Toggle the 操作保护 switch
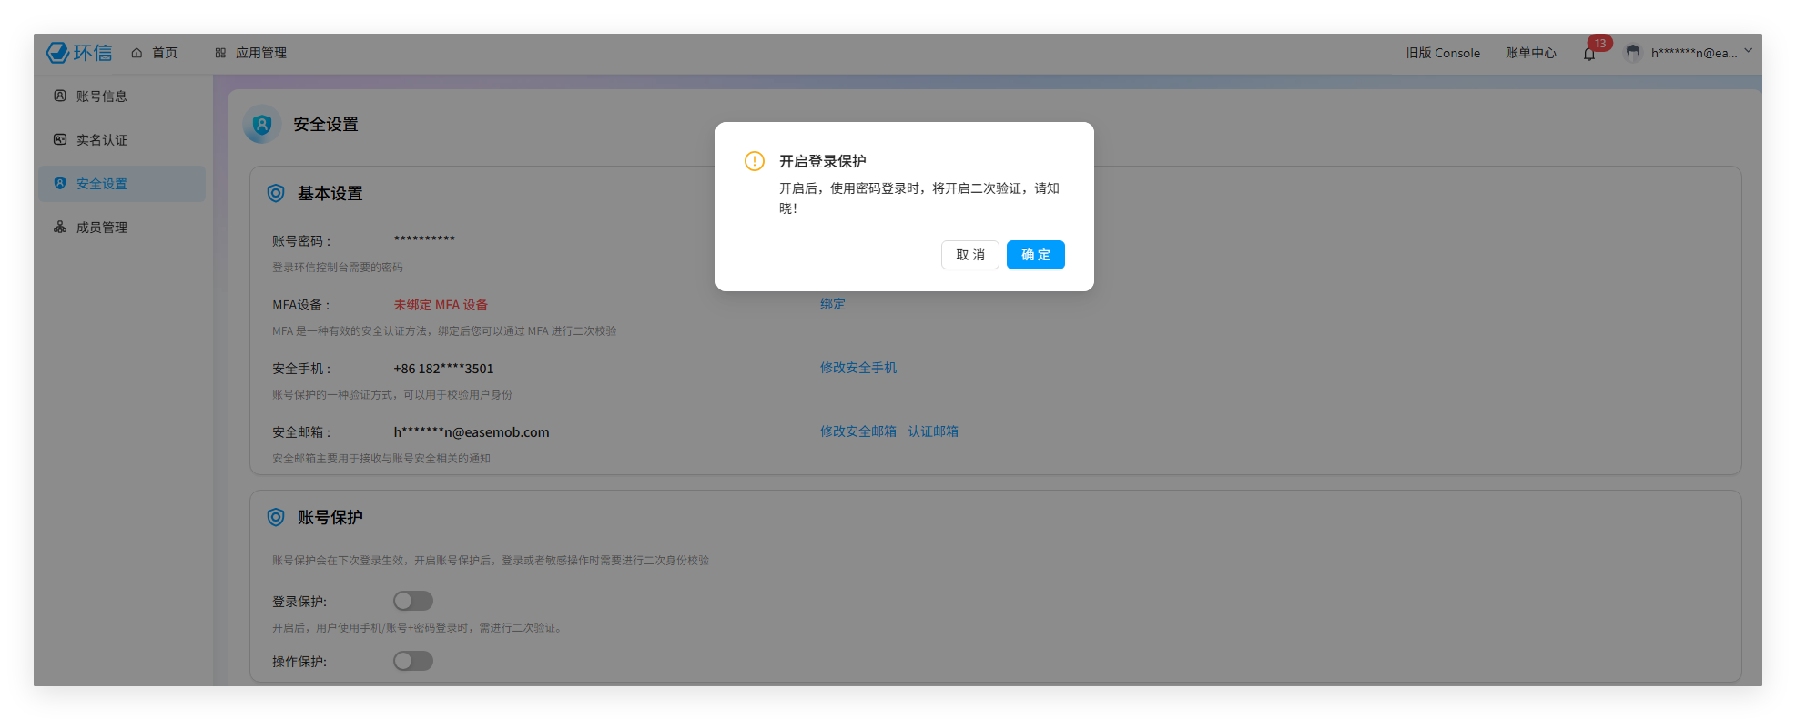 (x=412, y=661)
